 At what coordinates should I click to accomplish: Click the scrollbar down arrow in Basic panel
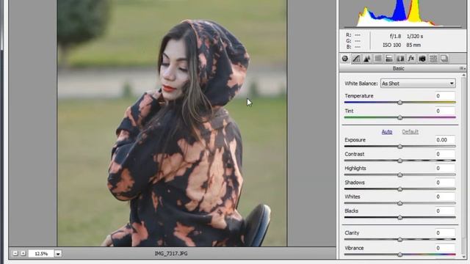point(463,257)
